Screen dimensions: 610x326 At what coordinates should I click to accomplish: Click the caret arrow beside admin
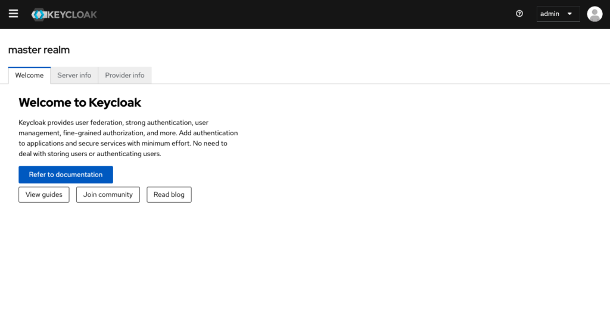coord(570,14)
